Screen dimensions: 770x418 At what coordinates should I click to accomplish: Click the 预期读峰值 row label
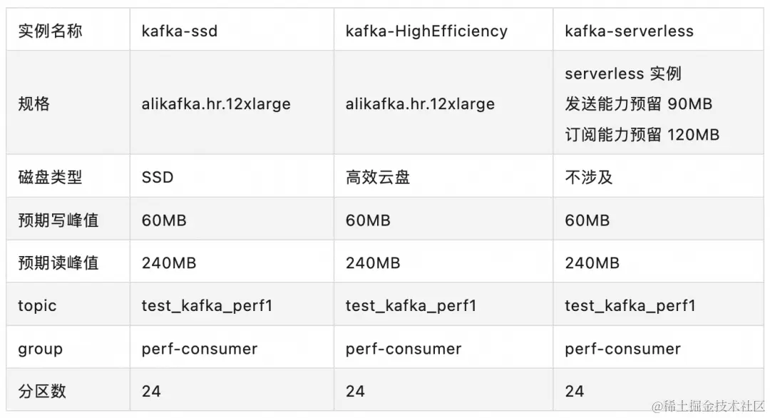click(58, 263)
